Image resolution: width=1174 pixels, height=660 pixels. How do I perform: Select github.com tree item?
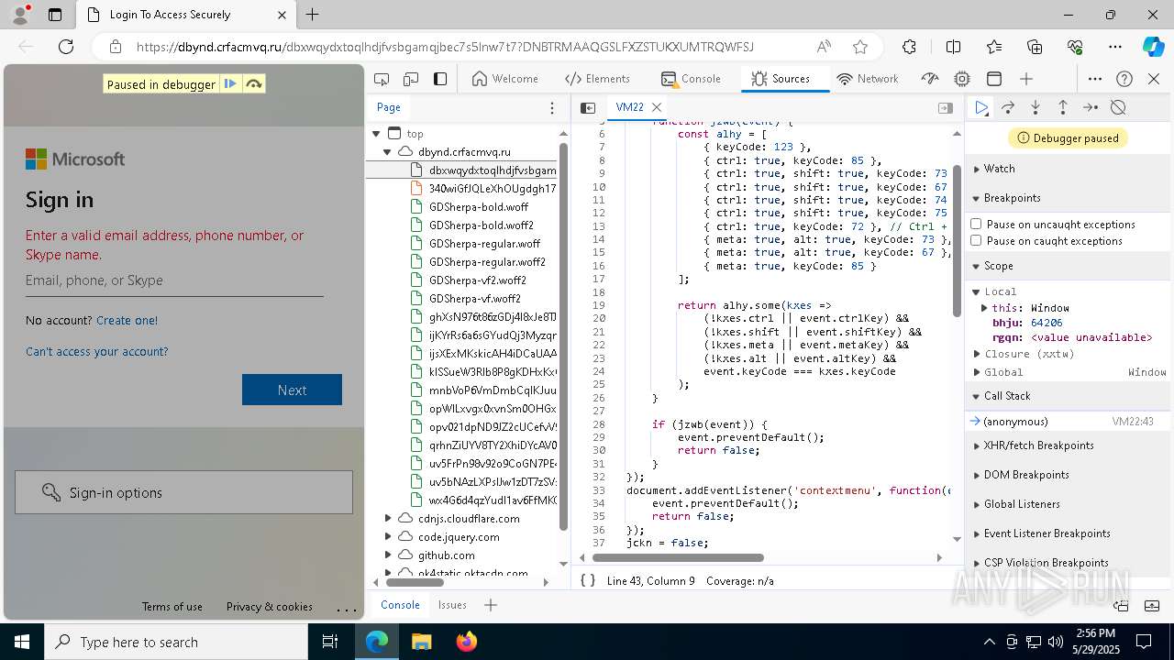[447, 555]
